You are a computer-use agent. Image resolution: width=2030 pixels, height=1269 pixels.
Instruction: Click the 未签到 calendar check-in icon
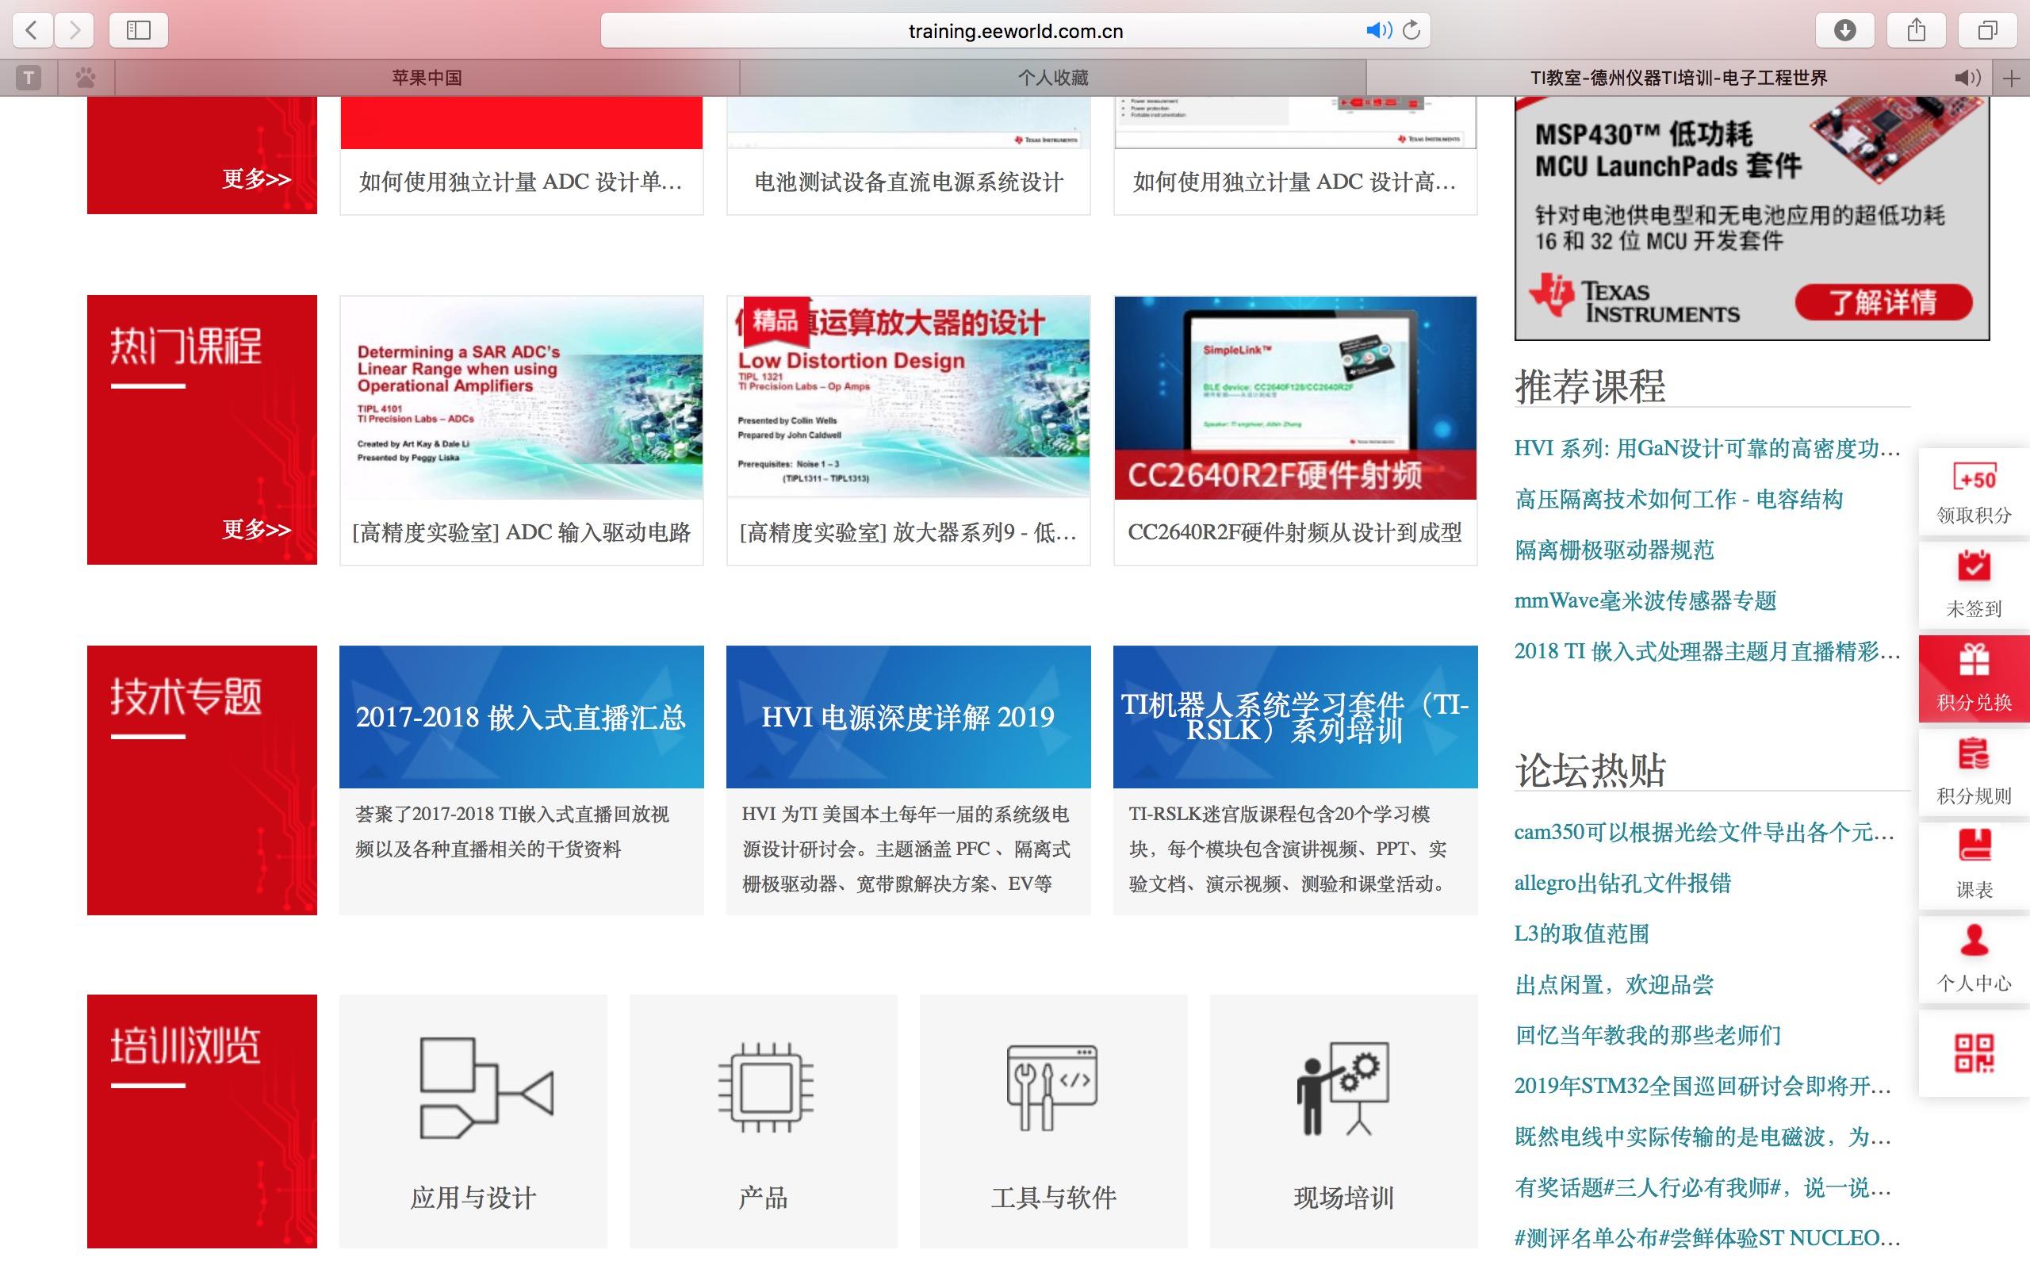pos(1973,567)
